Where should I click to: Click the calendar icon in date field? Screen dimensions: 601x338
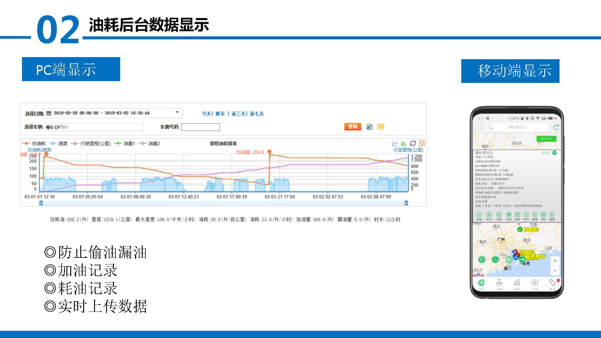point(49,113)
